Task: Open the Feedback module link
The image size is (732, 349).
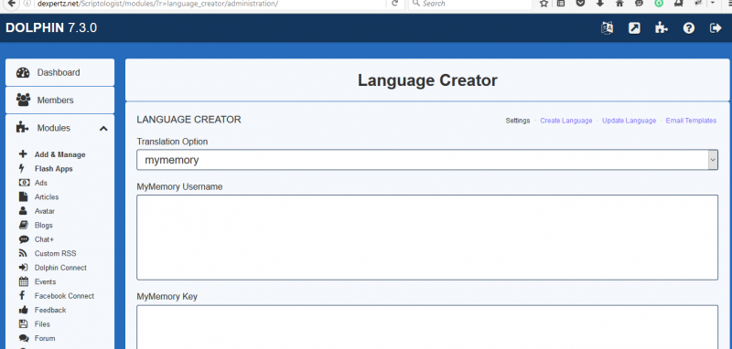Action: pyautogui.click(x=50, y=310)
